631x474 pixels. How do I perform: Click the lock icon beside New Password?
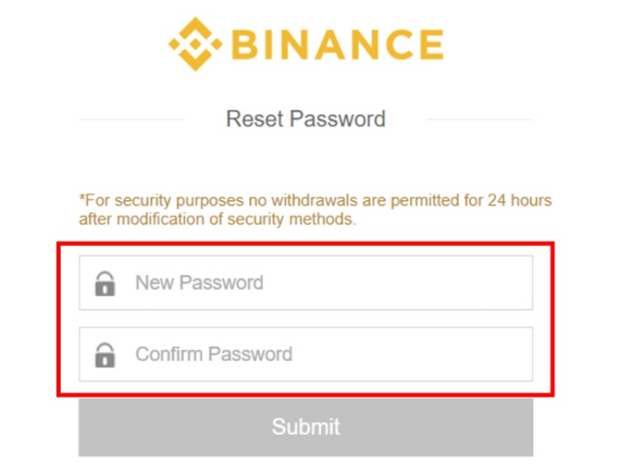[105, 283]
